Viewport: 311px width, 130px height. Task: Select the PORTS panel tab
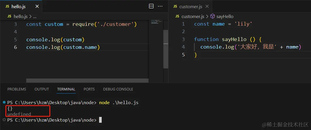pyautogui.click(x=89, y=89)
